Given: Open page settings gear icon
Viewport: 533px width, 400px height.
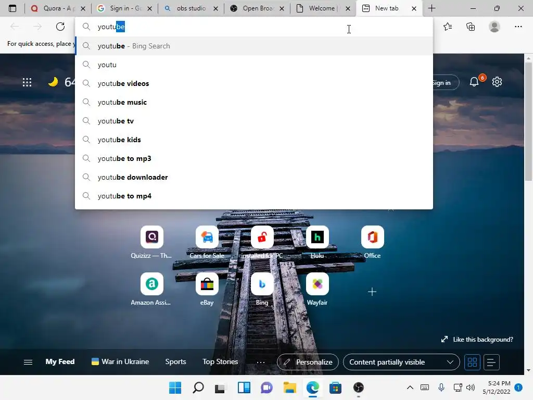Looking at the screenshot, I should [497, 82].
